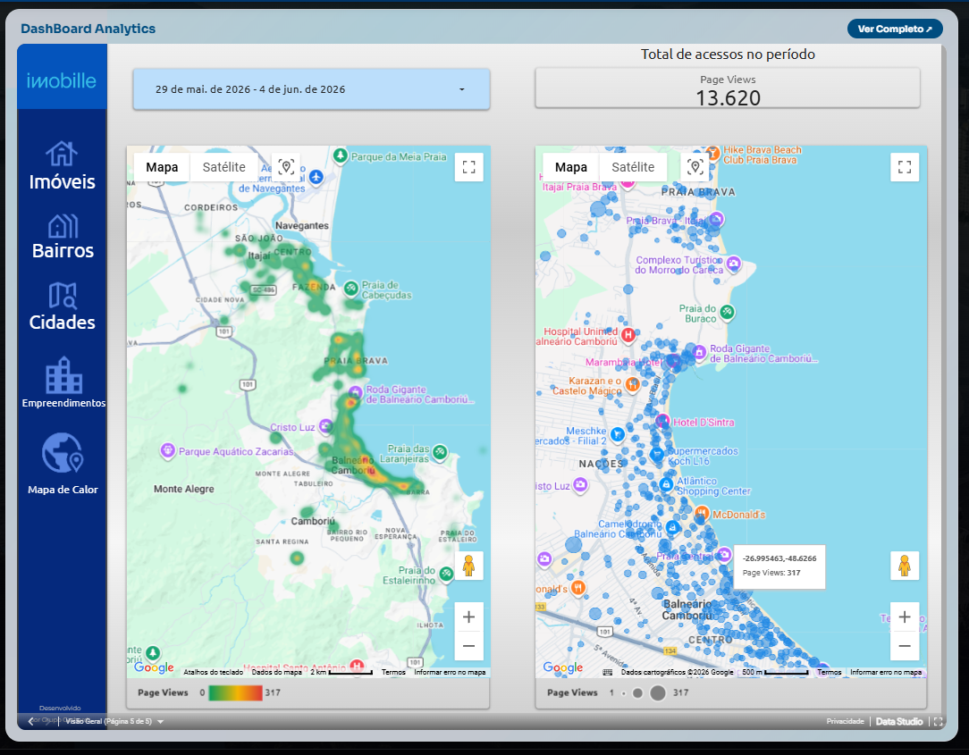Click the Hotel D'Sintra marker
The height and width of the screenshot is (755, 969).
[662, 422]
